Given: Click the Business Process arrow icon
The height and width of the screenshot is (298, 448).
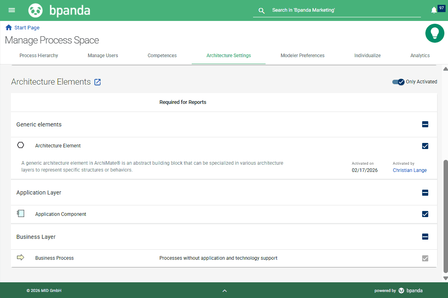Looking at the screenshot, I should 21,257.
